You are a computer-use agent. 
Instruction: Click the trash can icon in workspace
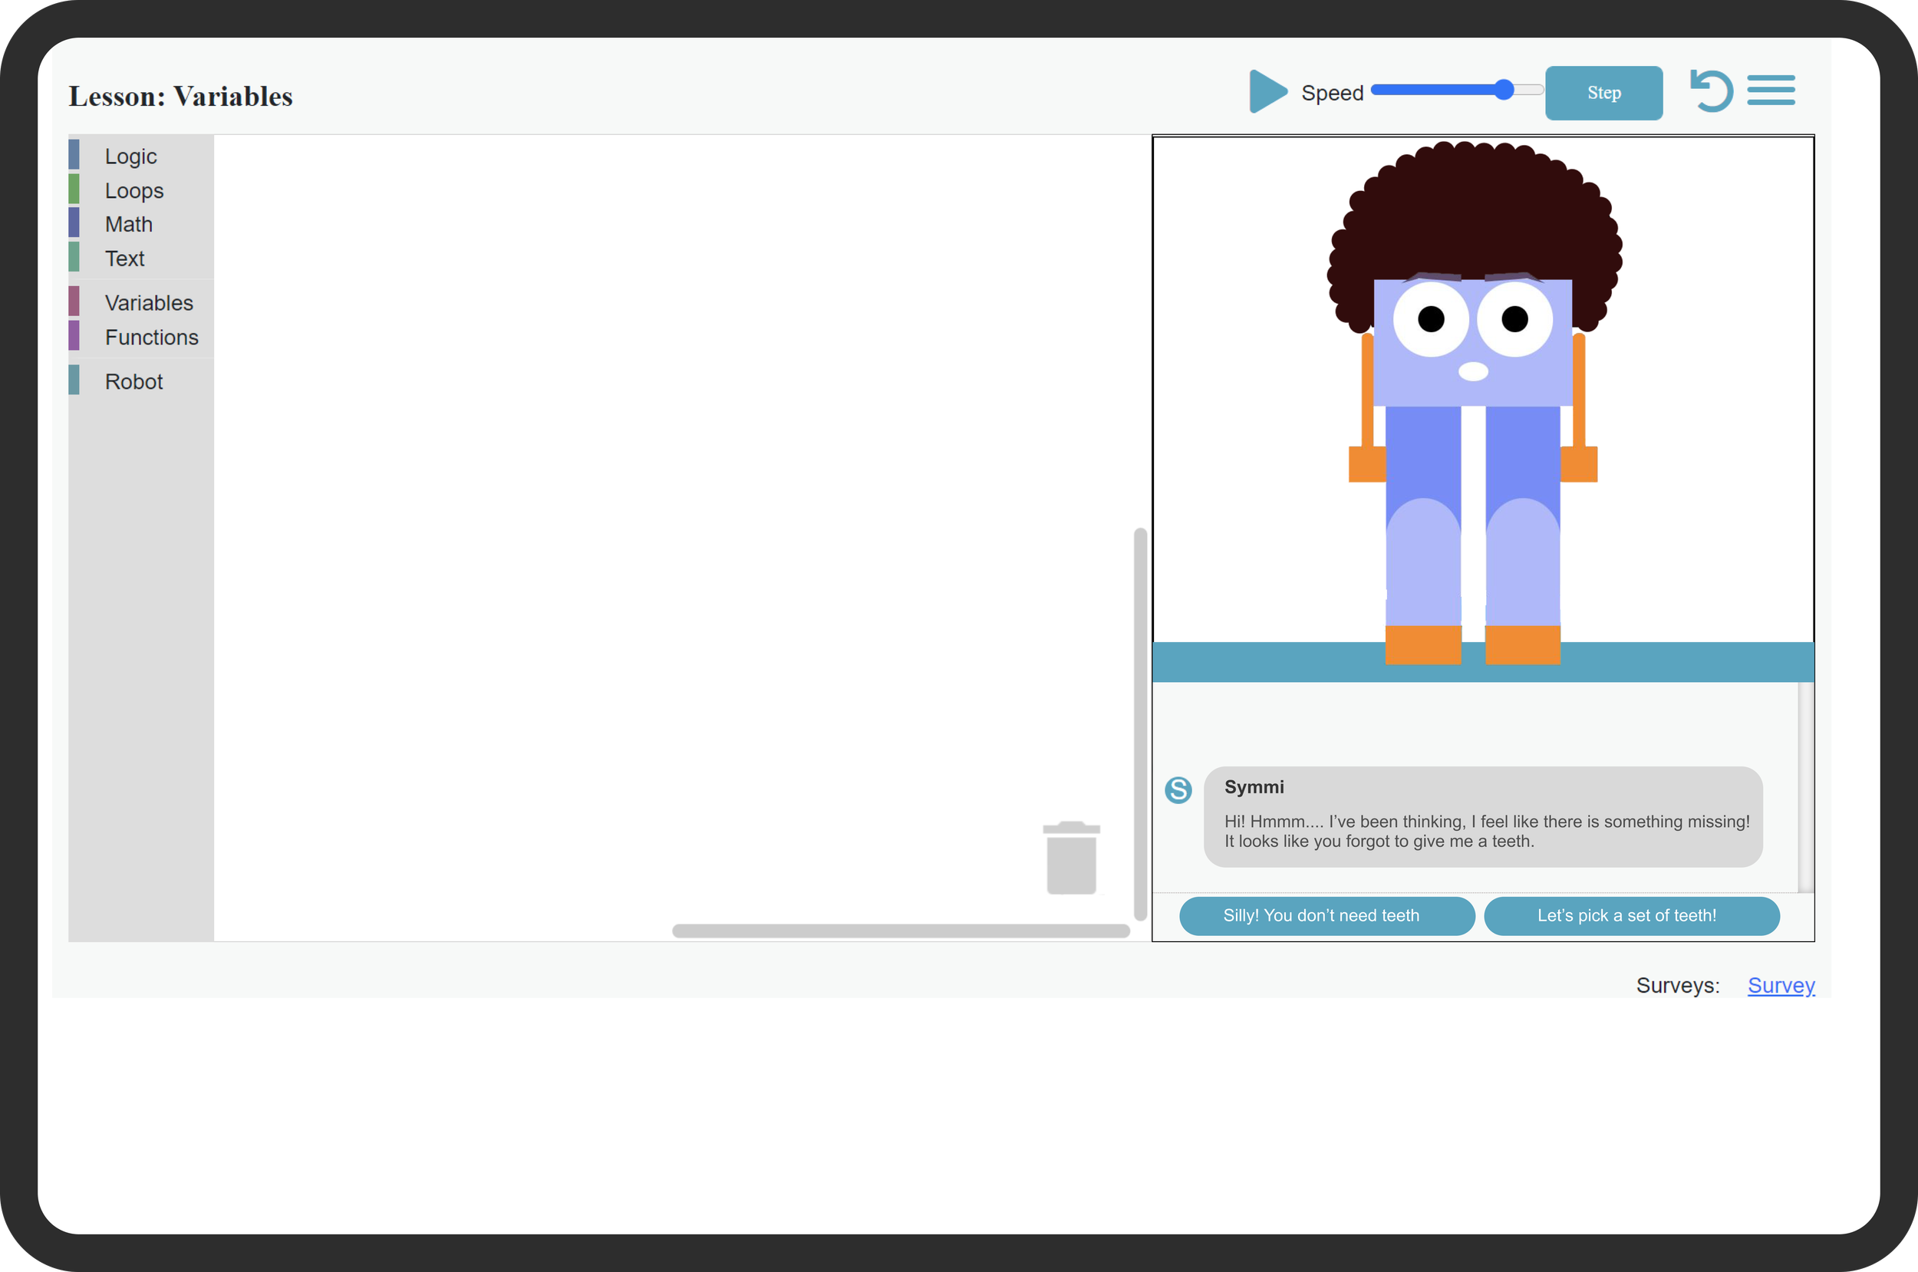[1070, 858]
